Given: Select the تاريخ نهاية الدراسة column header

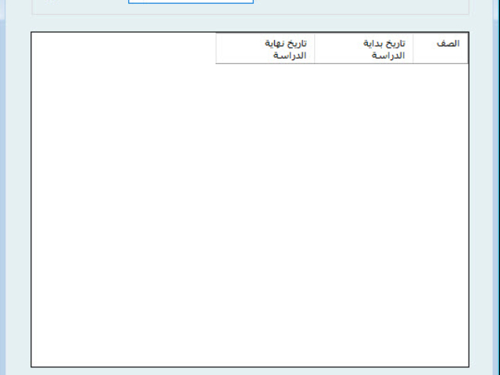Looking at the screenshot, I should (x=266, y=48).
